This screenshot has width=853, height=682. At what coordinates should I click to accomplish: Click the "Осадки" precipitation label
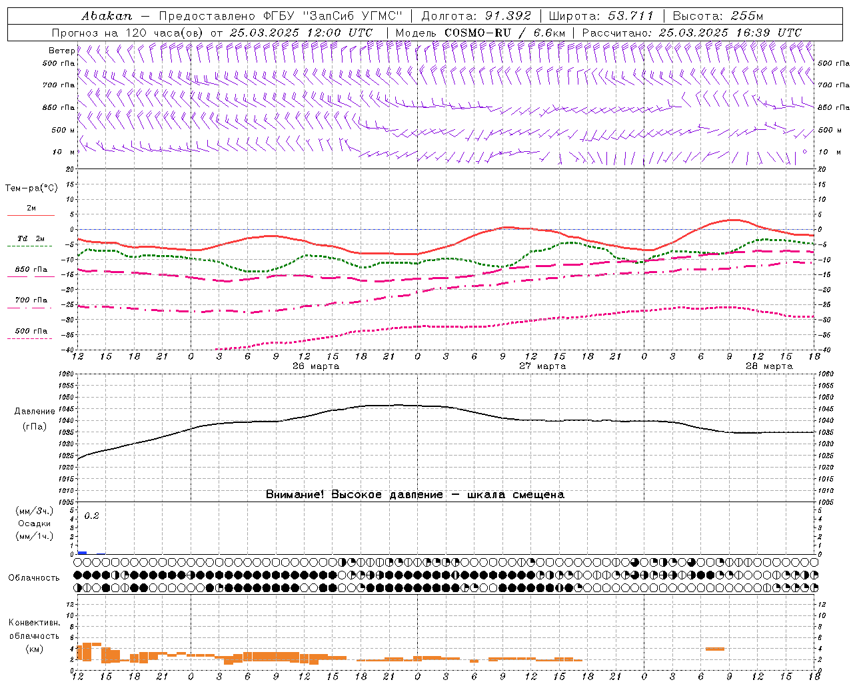coord(35,523)
